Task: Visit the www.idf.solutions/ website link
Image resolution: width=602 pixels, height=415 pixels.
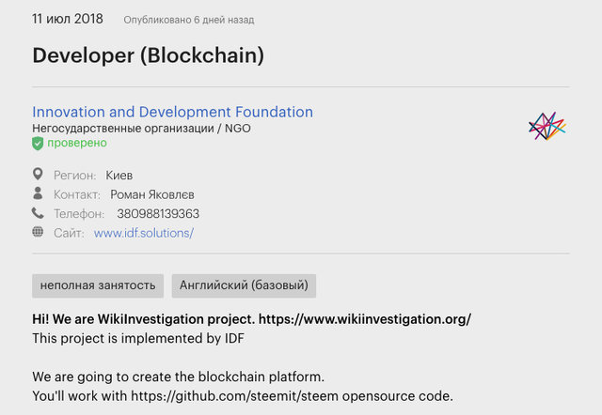Action: pos(143,233)
